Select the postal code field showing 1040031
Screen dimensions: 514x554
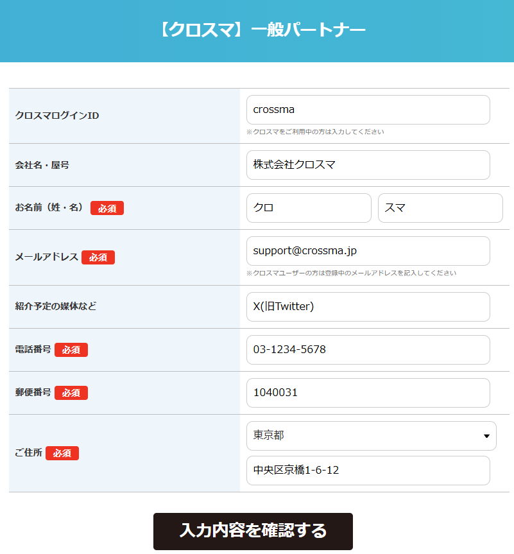(368, 393)
